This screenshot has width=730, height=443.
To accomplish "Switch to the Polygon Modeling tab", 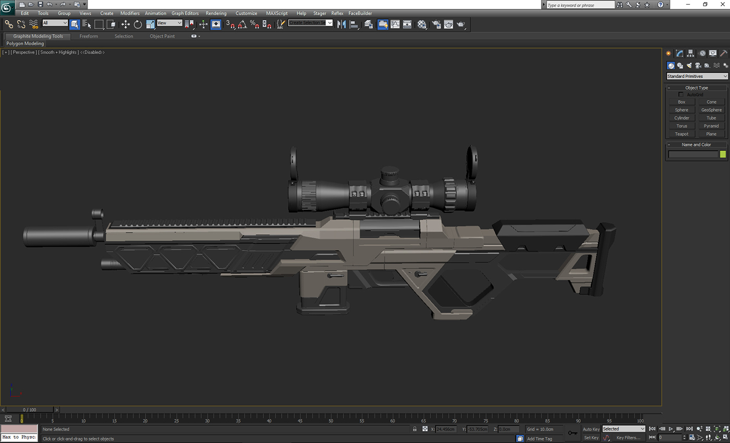I will [x=25, y=43].
